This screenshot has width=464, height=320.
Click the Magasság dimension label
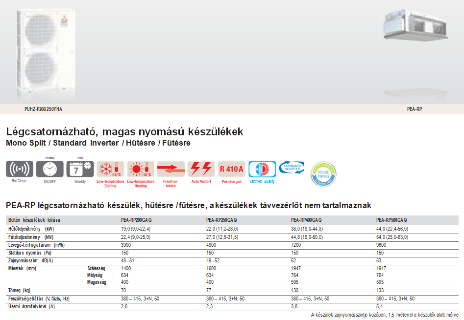pos(97,282)
